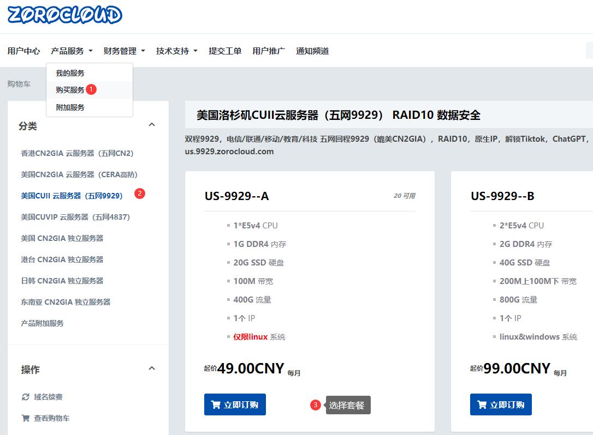Click the 美国洛杉矶CUII云服务器 heading
Image resolution: width=593 pixels, height=435 pixels.
(x=338, y=115)
